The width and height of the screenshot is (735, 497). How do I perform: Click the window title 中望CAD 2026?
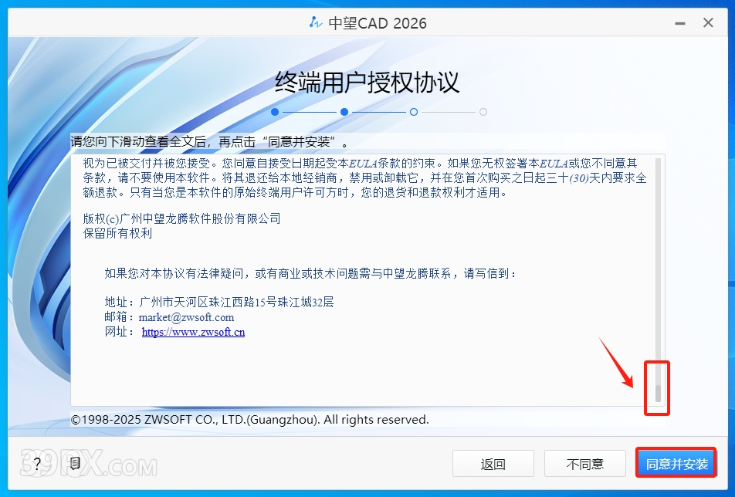(378, 23)
